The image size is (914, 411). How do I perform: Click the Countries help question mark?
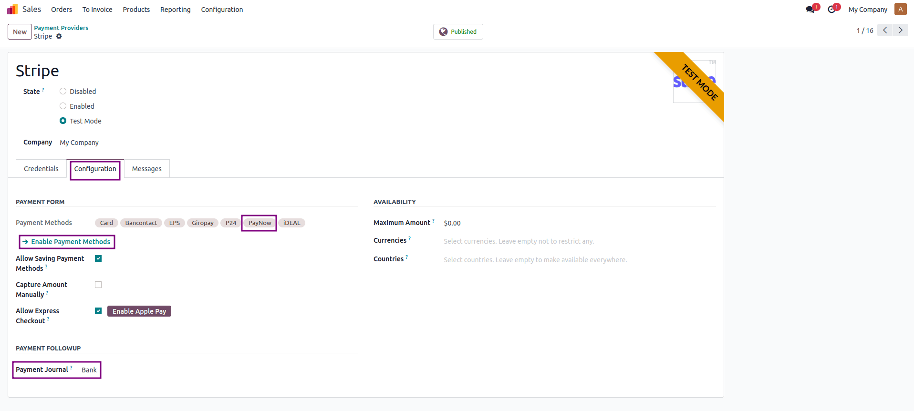coord(406,257)
